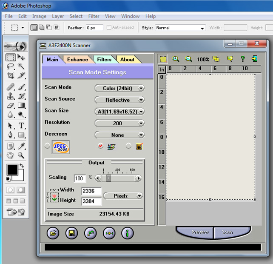This screenshot has width=273, height=264.
Task: Open the File menu
Action: 9,16
